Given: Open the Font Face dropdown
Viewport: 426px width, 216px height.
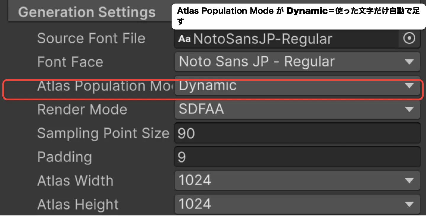Looking at the screenshot, I should [x=297, y=62].
